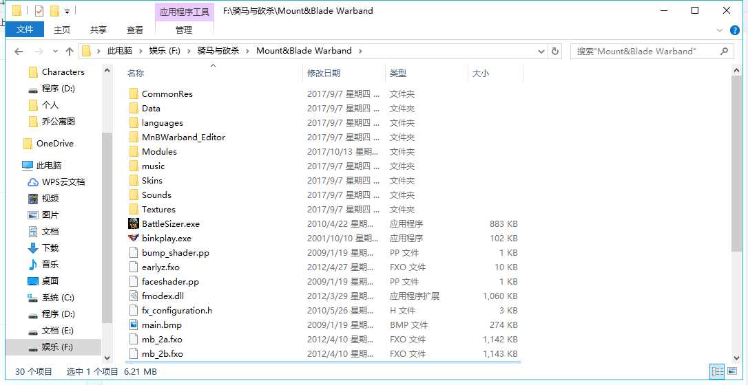Open the 文件 menu

coord(25,30)
